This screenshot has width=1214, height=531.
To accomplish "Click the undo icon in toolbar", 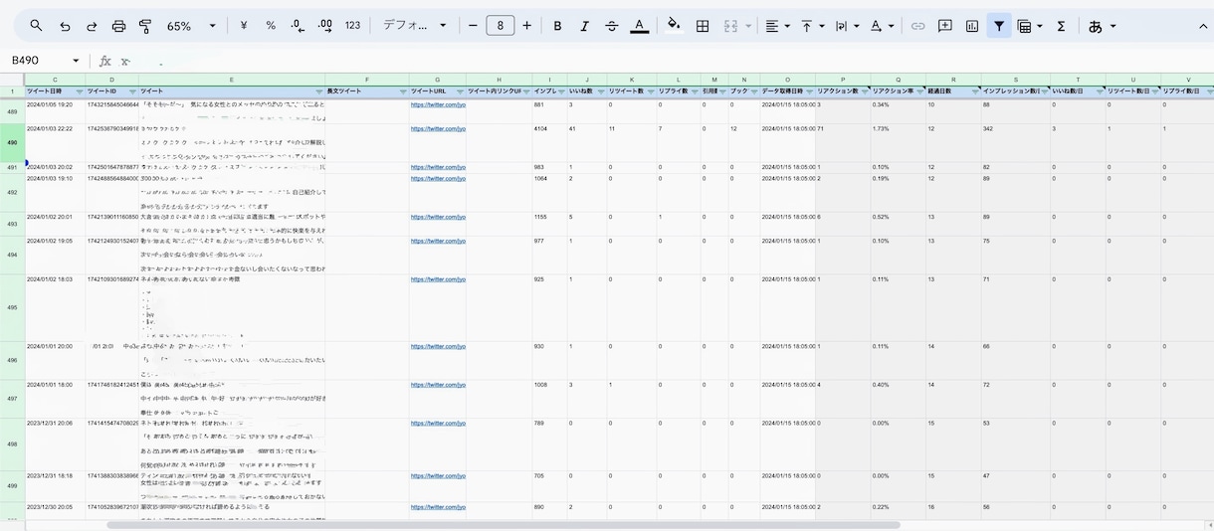I will 66,26.
